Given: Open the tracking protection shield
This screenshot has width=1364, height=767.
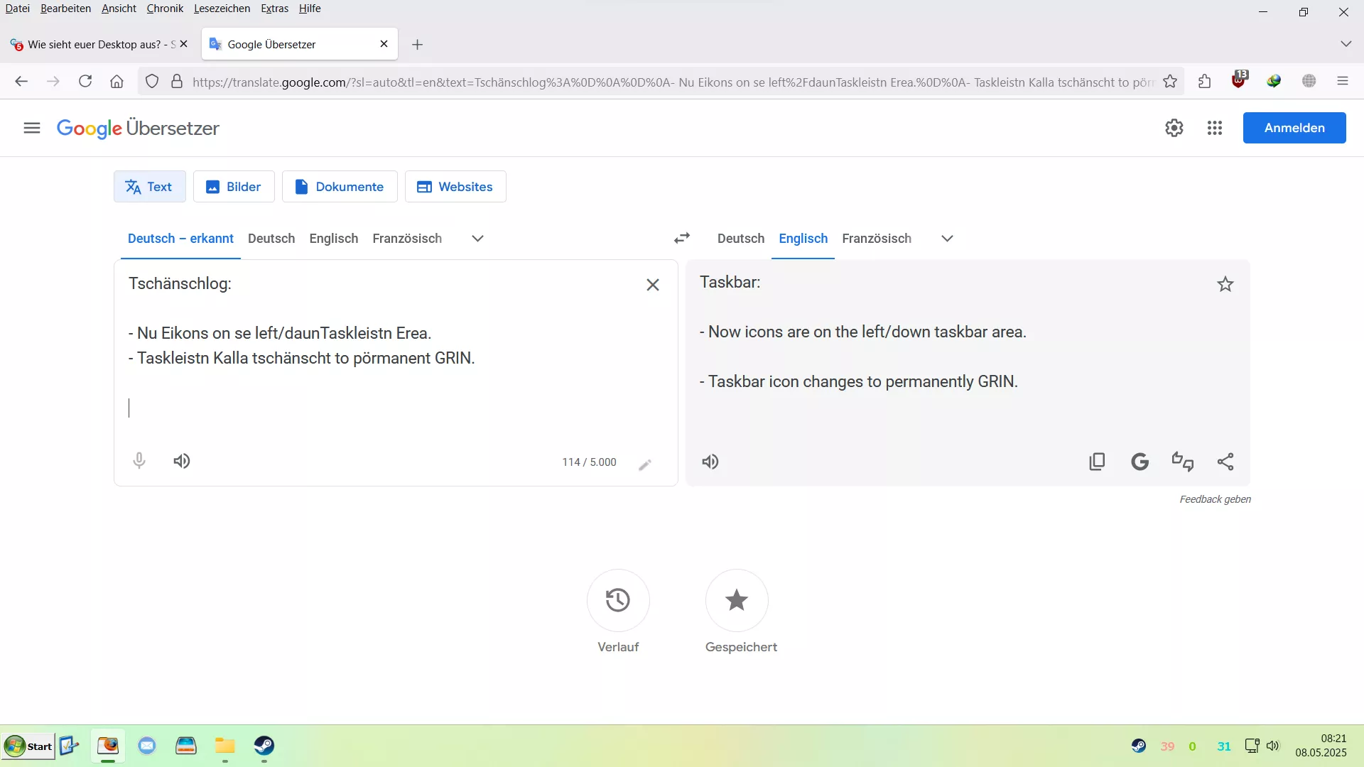Looking at the screenshot, I should pyautogui.click(x=152, y=82).
